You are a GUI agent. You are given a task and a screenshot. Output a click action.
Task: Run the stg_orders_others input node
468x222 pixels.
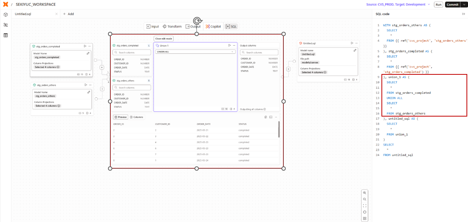85,85
